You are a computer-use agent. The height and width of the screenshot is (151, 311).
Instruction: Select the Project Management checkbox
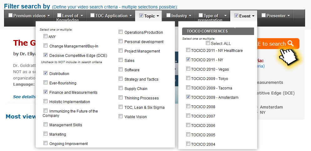click(x=121, y=51)
